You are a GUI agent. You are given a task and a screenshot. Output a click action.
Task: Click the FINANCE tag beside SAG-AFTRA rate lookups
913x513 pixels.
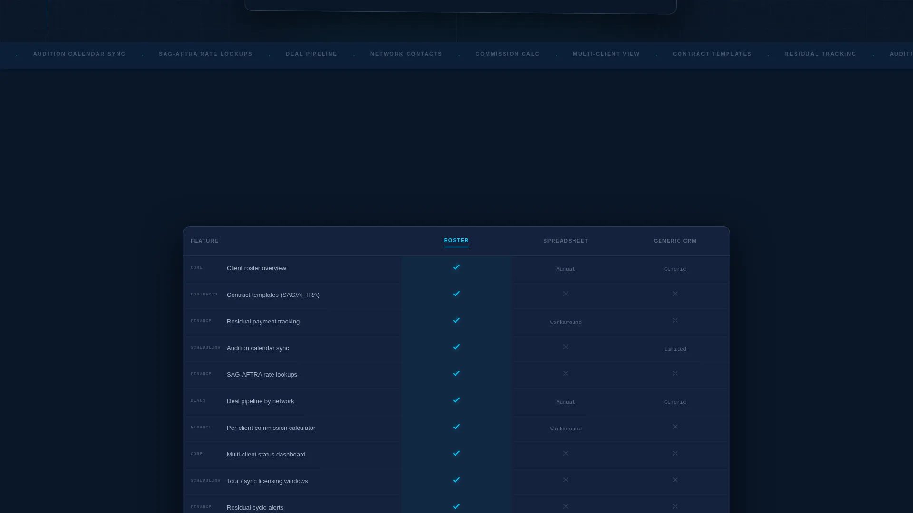[201, 374]
